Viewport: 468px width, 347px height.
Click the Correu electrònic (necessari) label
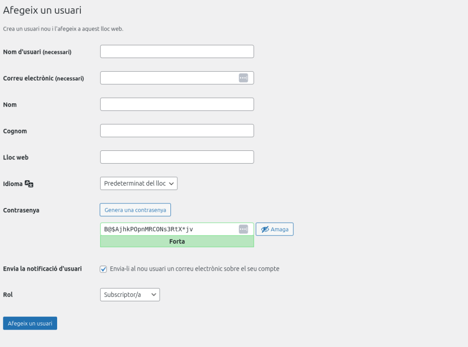[x=43, y=78]
